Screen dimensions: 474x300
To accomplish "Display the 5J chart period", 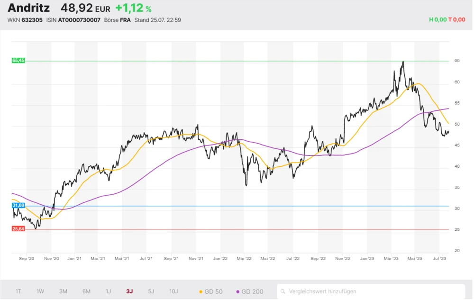I will pyautogui.click(x=151, y=291).
